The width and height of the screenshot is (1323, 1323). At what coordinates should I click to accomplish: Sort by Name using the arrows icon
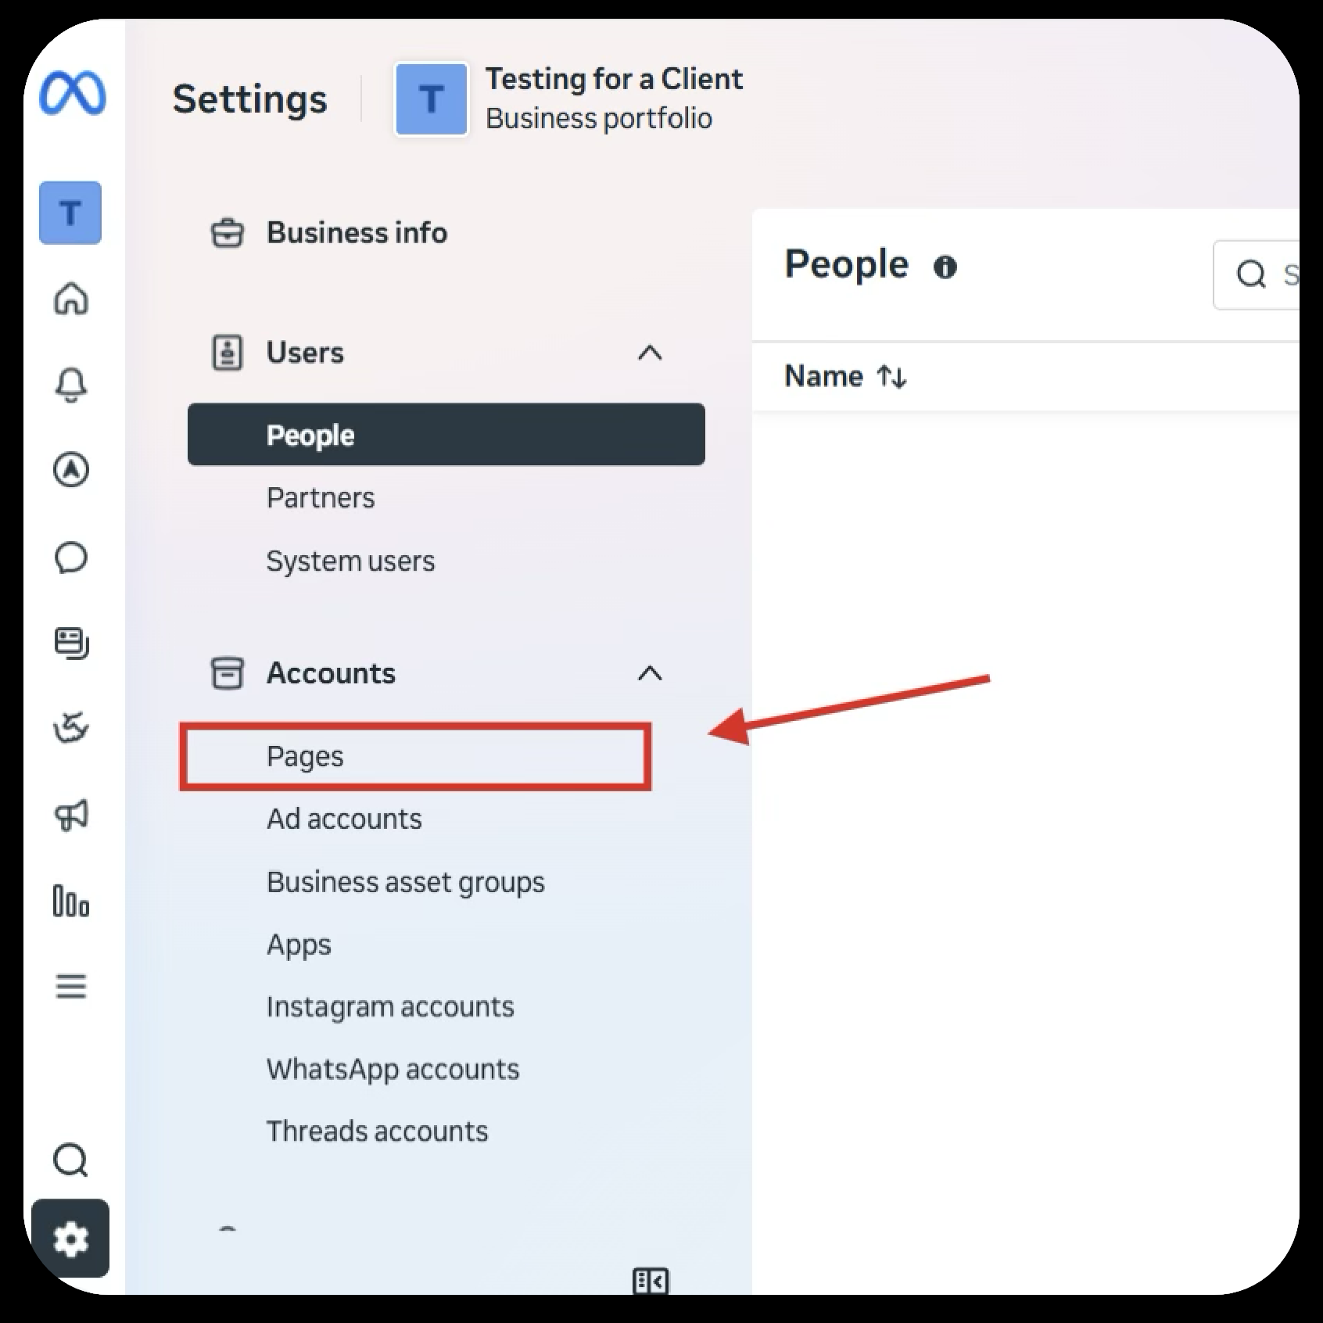pyautogui.click(x=892, y=377)
